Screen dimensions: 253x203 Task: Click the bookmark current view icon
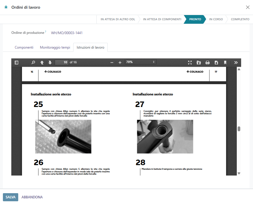click(x=225, y=62)
